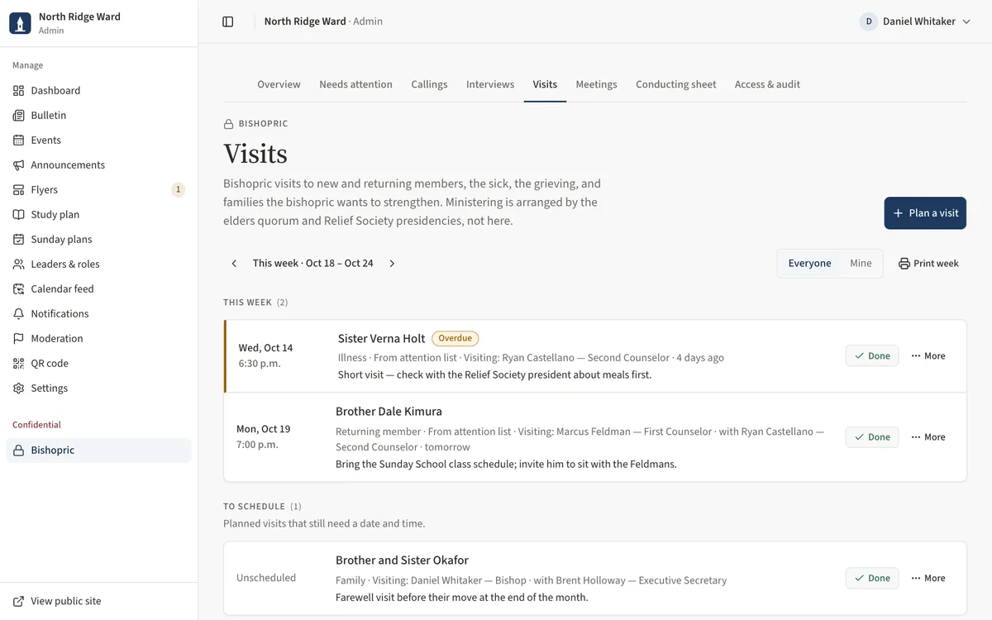
Task: Open the Leaders & roles page
Action: [x=99, y=264]
